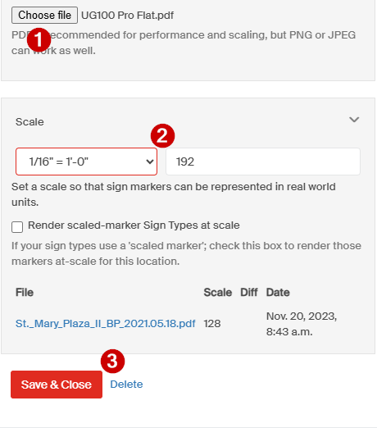Click the Delete link
Screen dimensions: 377x428
[126, 385]
